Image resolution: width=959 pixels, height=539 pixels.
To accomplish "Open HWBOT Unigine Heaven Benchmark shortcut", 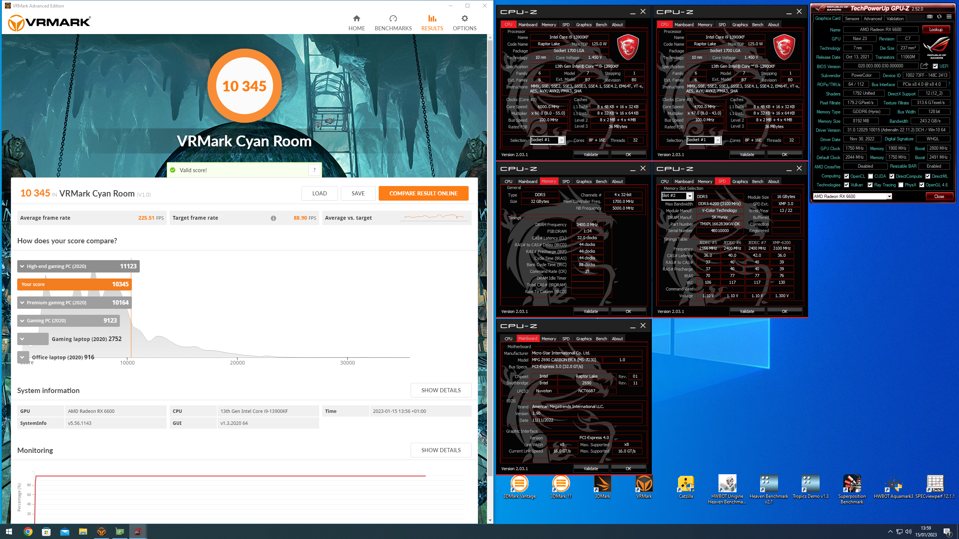I will (727, 490).
